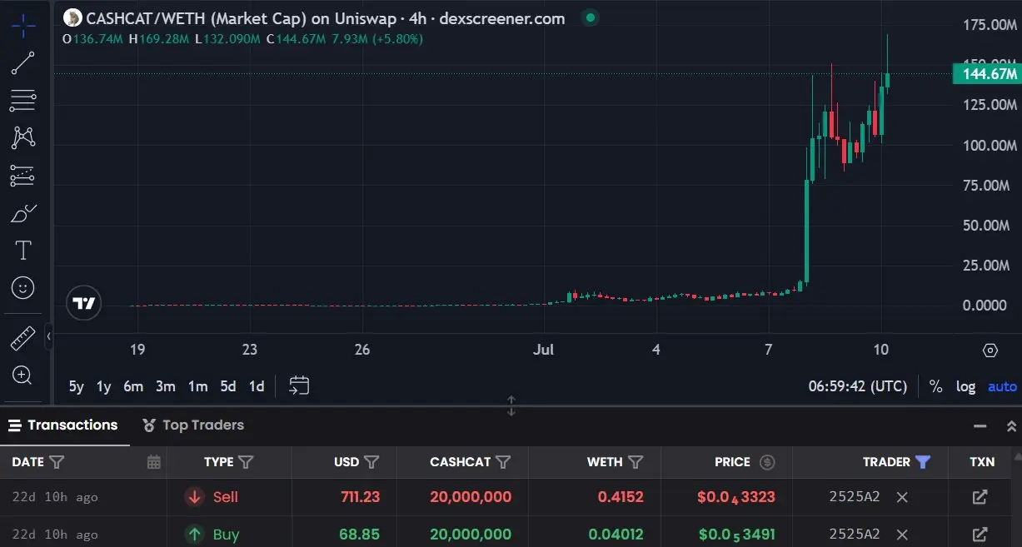Set chart range to 1y
The image size is (1022, 547).
(103, 386)
